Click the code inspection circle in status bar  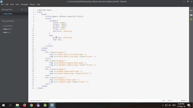[177, 100]
